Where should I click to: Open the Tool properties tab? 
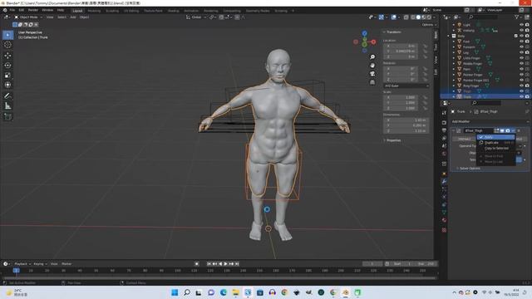tap(444, 113)
